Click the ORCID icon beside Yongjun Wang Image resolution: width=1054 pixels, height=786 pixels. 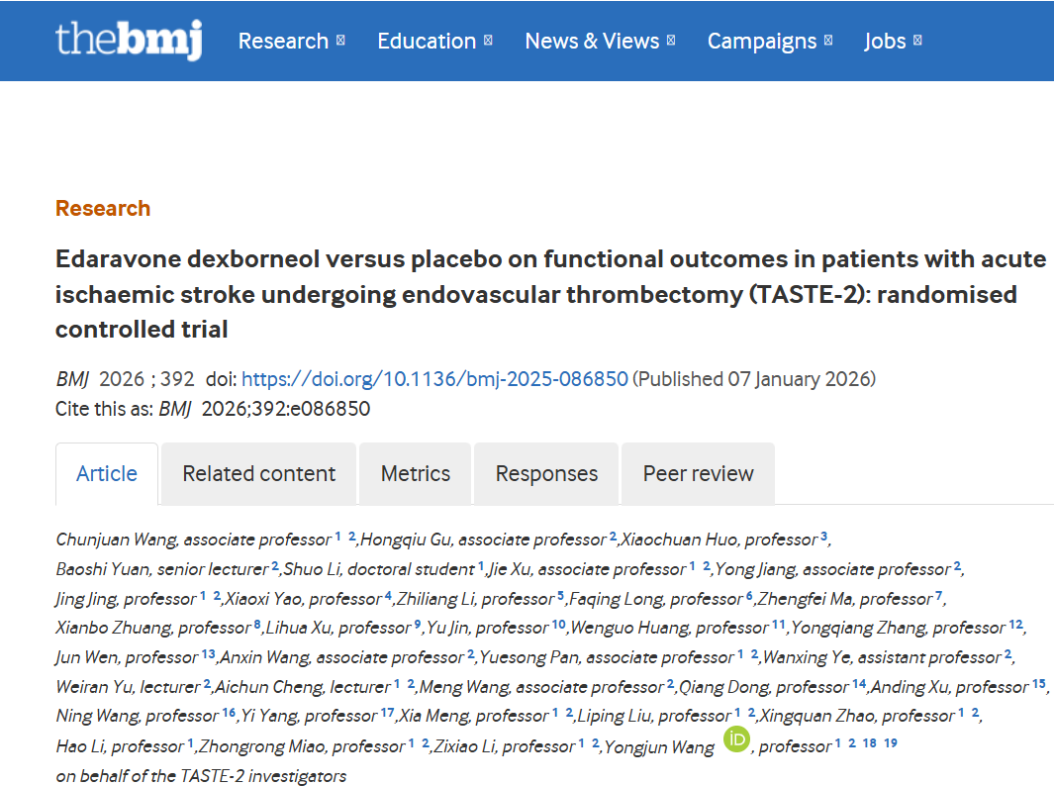click(x=736, y=739)
